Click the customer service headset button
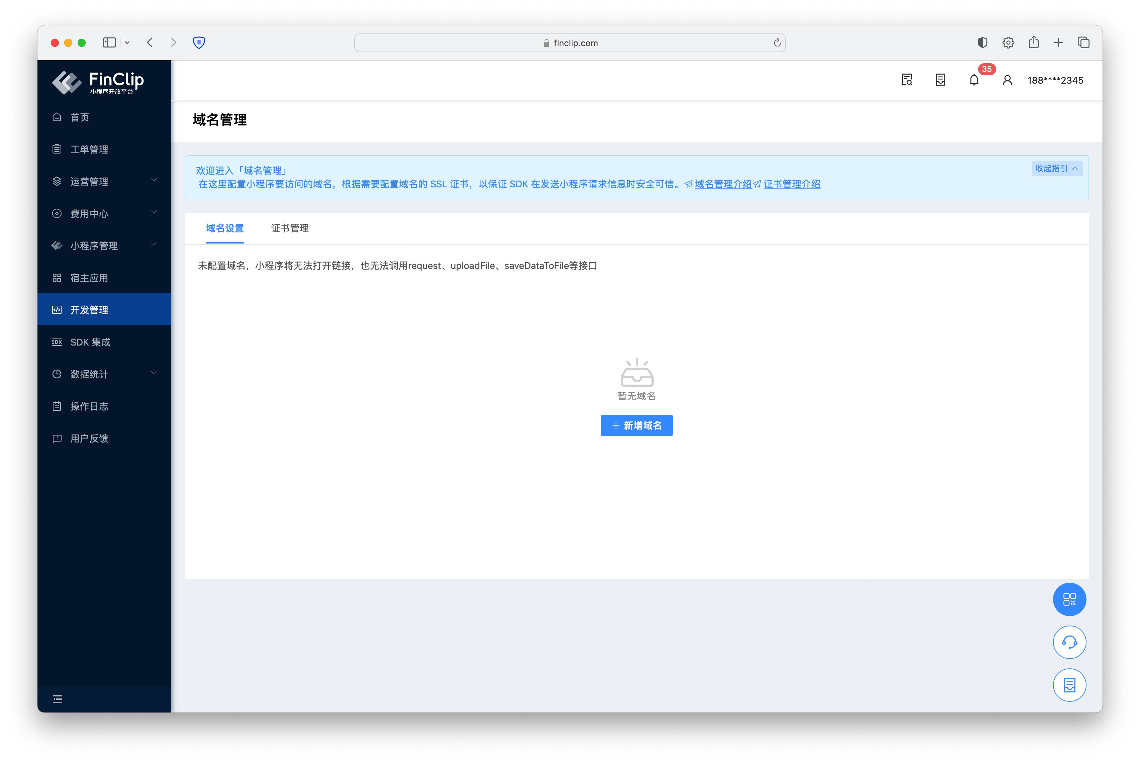Image resolution: width=1140 pixels, height=762 pixels. [1069, 643]
